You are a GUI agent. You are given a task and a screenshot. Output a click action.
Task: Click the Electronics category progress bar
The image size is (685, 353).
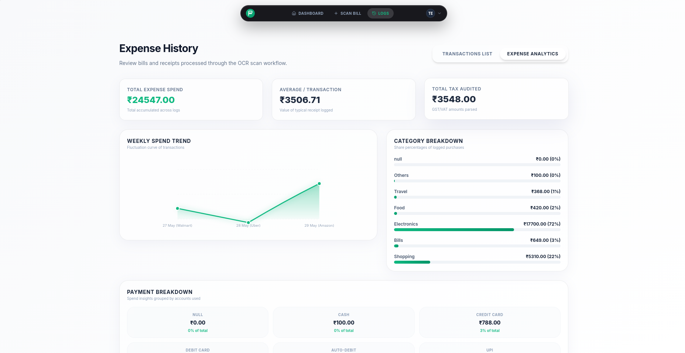point(477,230)
